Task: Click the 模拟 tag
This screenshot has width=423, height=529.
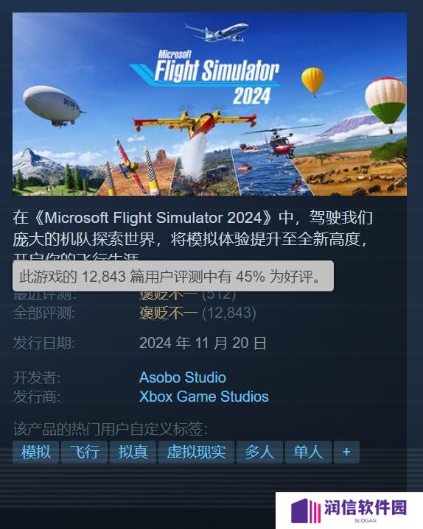Action: tap(35, 452)
